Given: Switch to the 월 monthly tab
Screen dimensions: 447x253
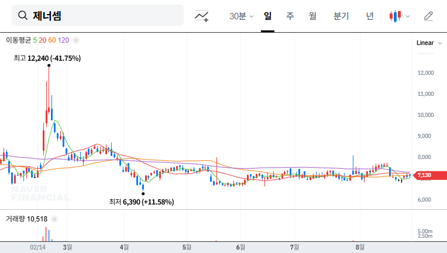Looking at the screenshot, I should point(312,16).
